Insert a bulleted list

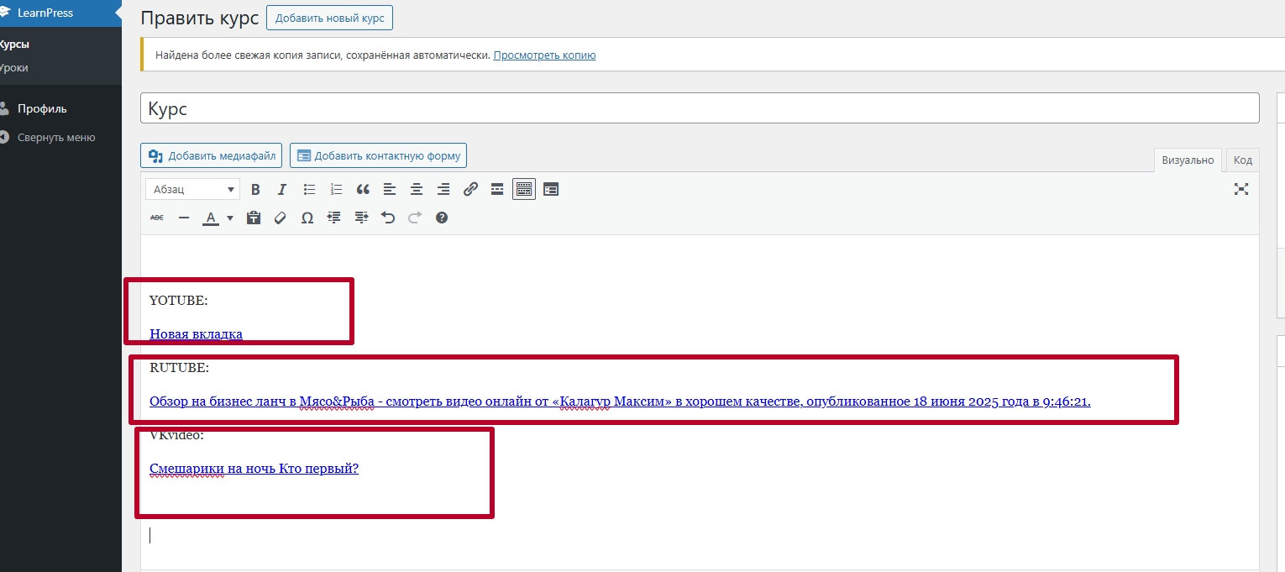pos(309,190)
